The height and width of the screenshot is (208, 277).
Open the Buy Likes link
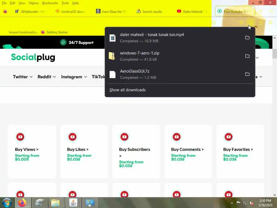(x=78, y=149)
